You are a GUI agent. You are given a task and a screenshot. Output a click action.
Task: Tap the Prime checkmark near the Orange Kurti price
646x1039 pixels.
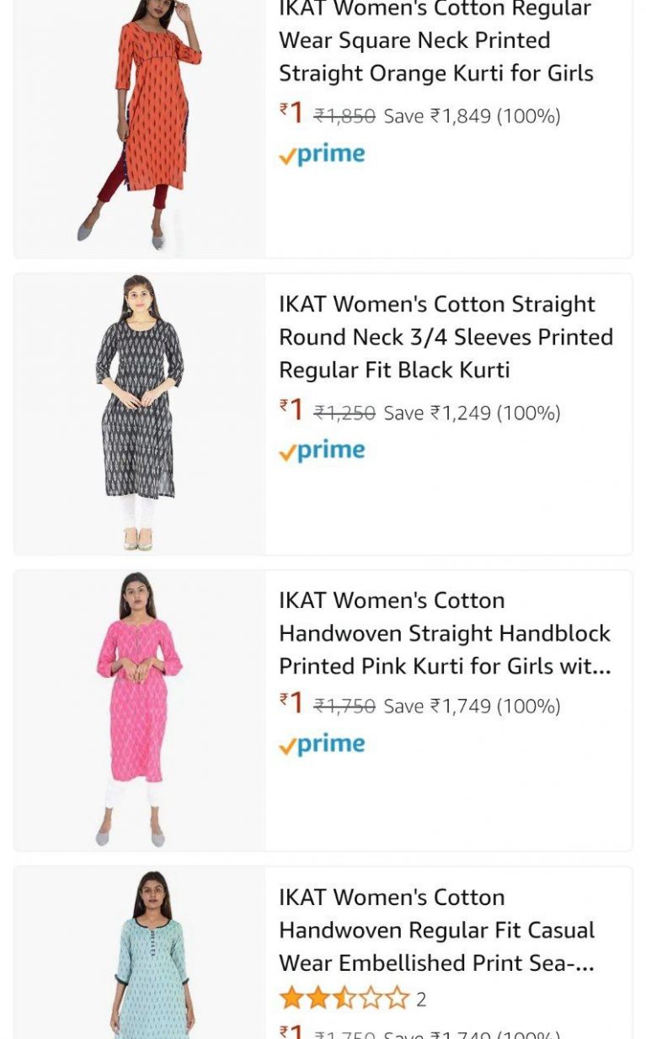(x=286, y=153)
